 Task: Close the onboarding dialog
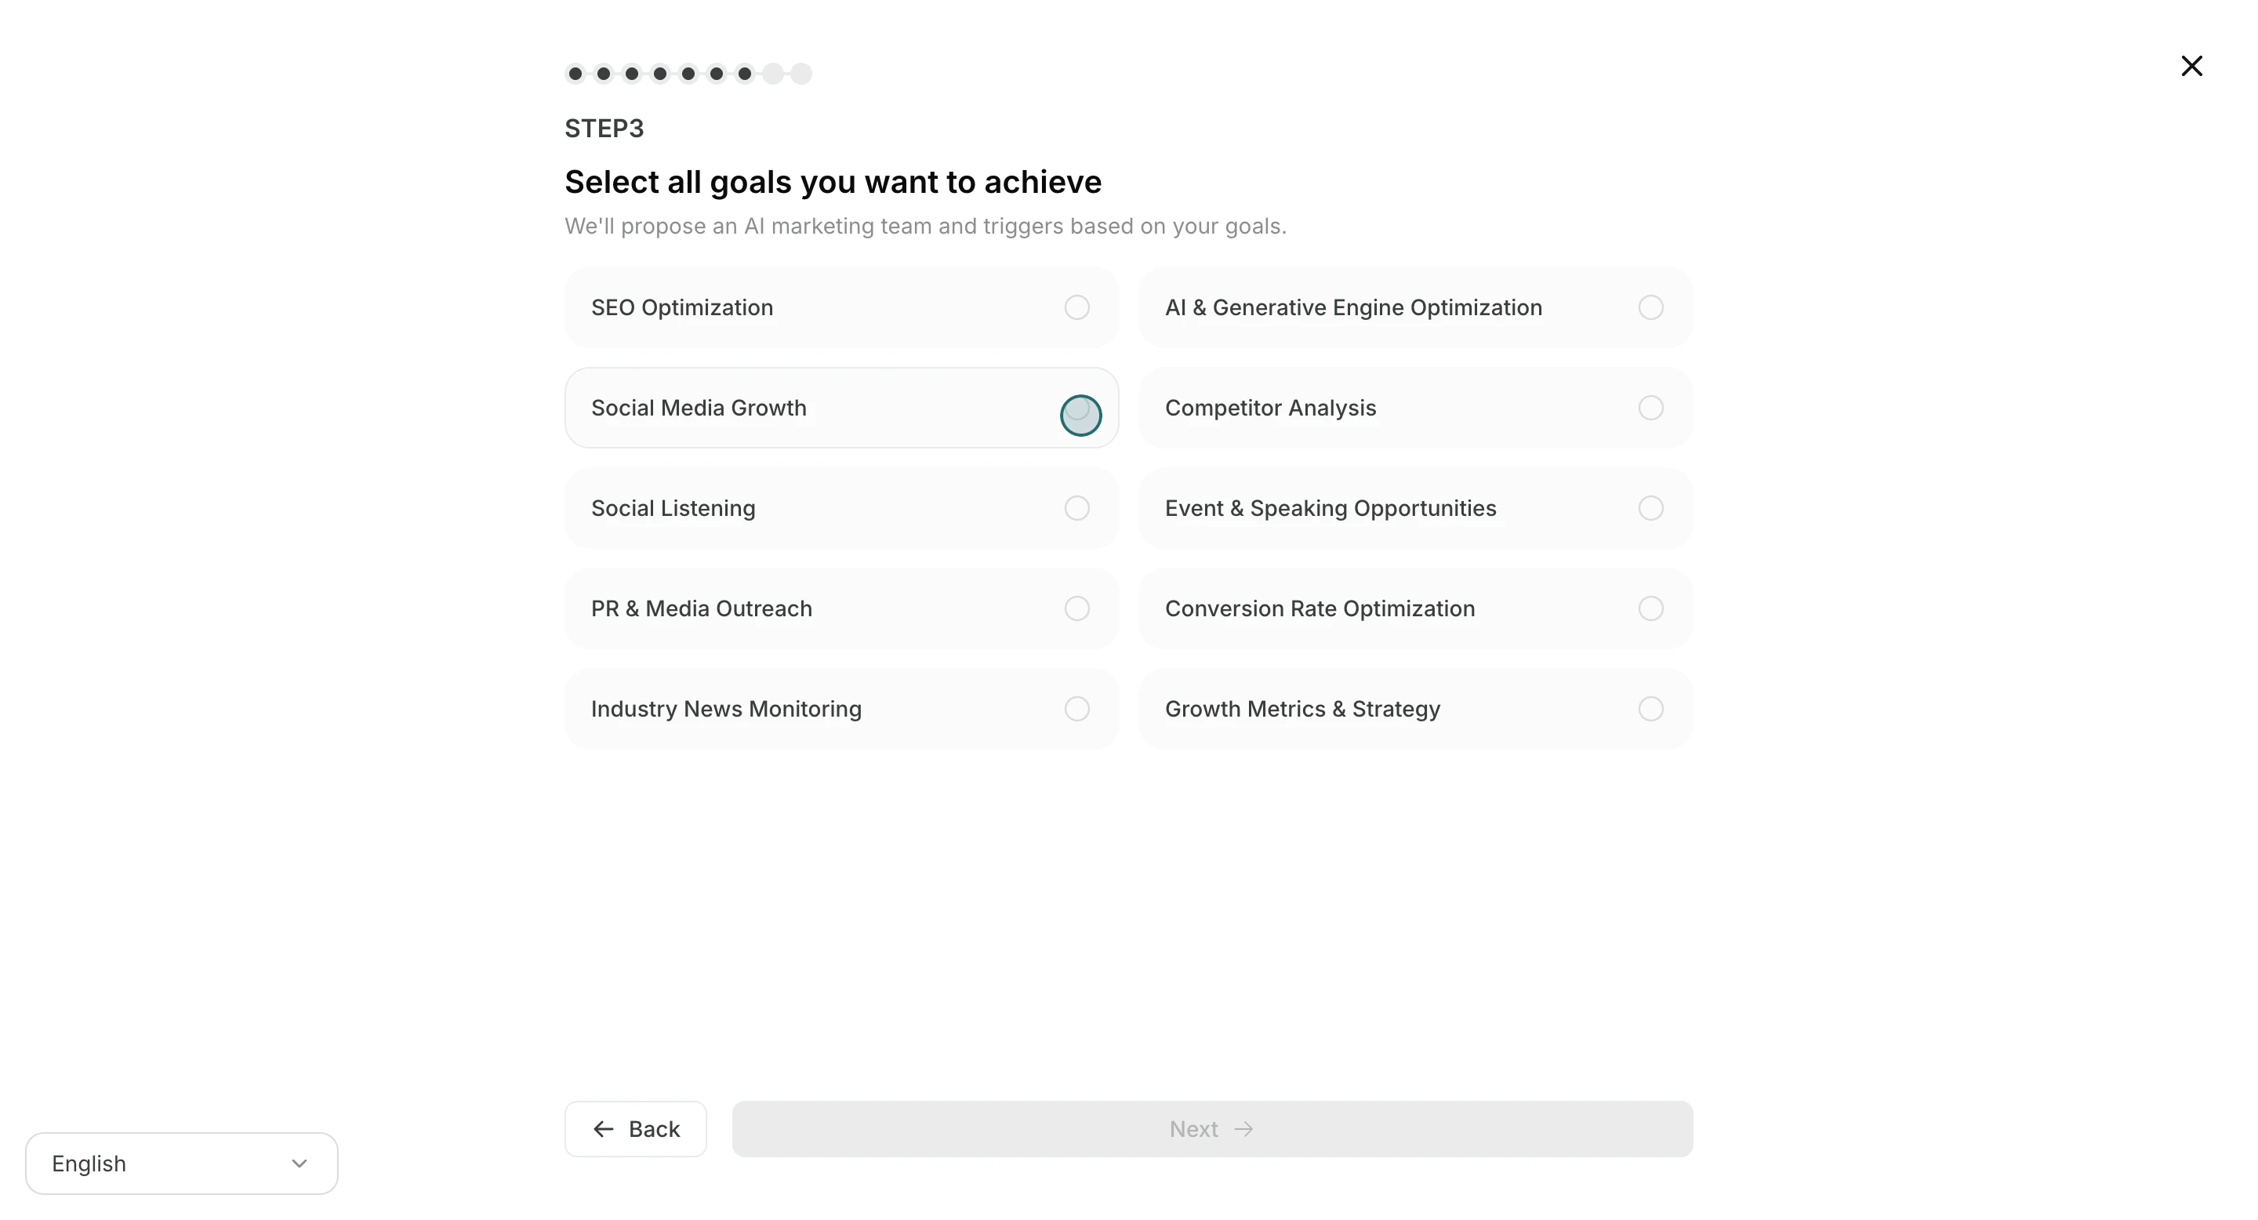pos(2191,66)
